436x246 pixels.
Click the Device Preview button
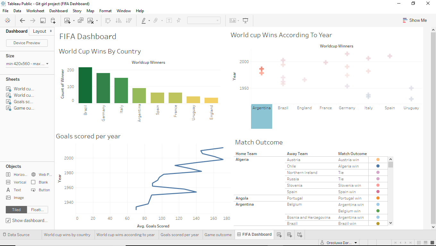click(27, 43)
